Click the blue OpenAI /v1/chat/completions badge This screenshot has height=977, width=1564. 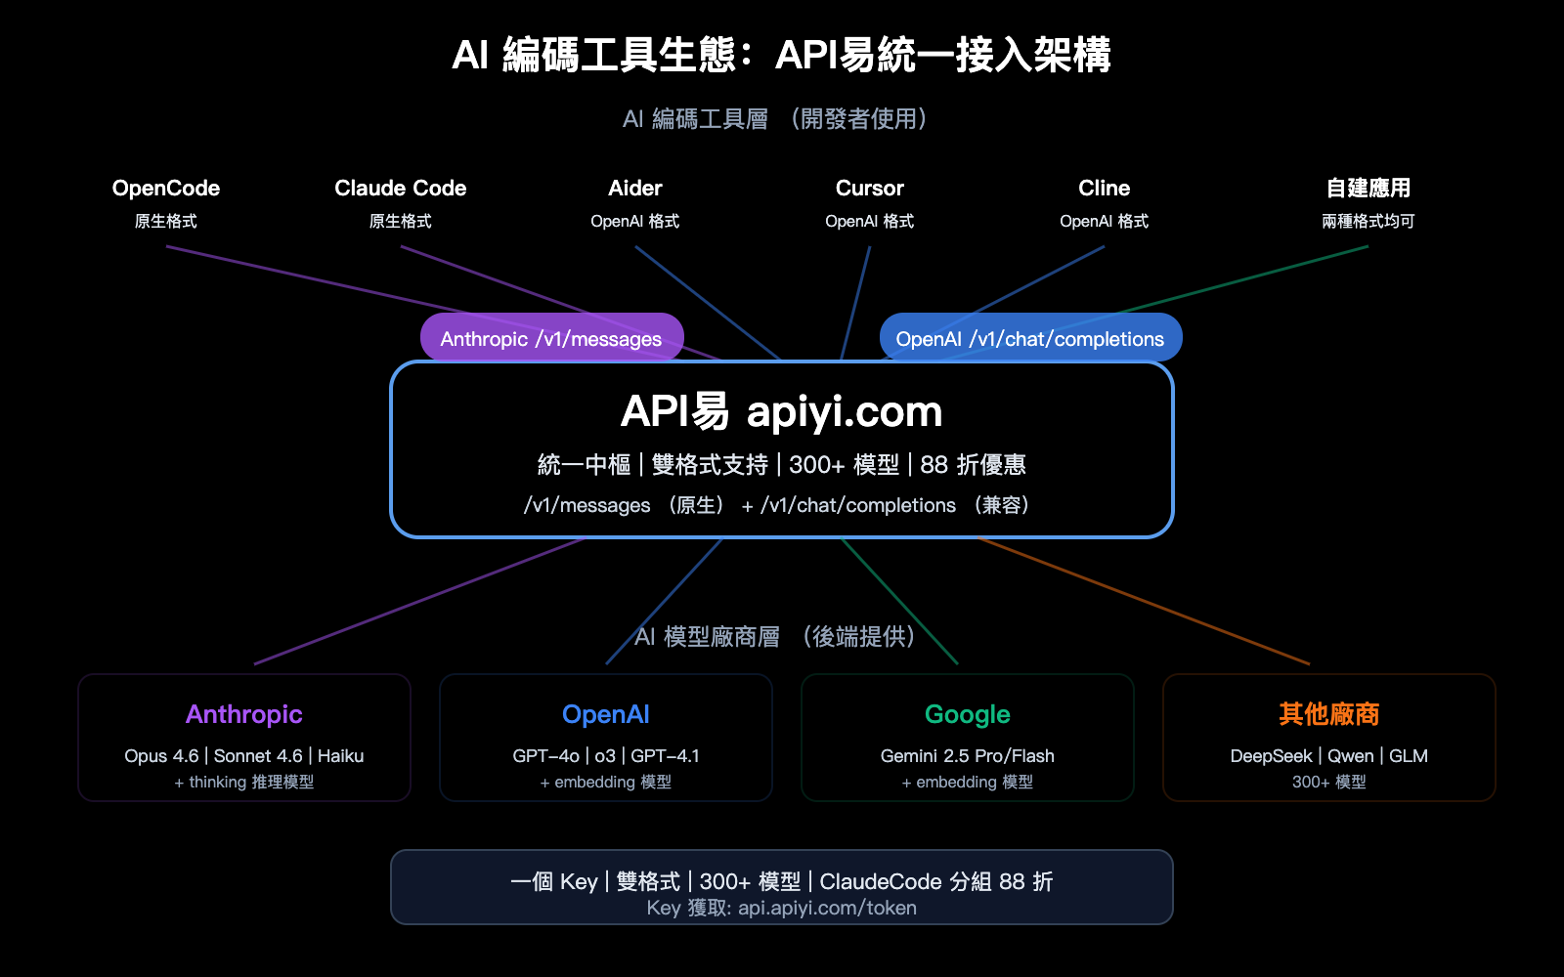(1030, 337)
